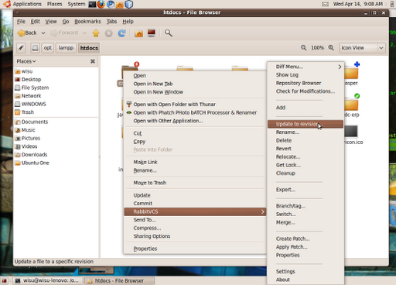Open the terminal icon in top panel
This screenshot has height=285, width=396.
pos(92,4)
